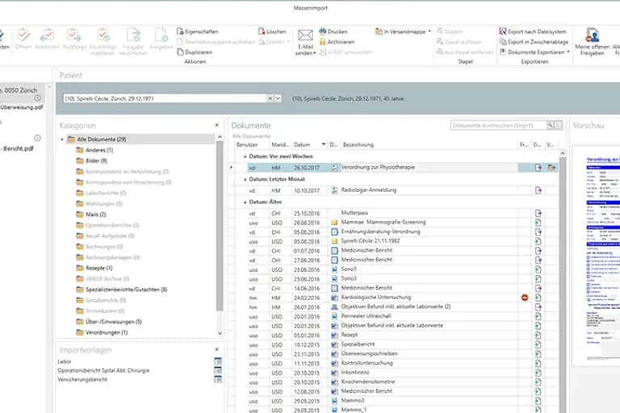Click Export nach Dateisystem
620x413 pixels.
tap(533, 31)
